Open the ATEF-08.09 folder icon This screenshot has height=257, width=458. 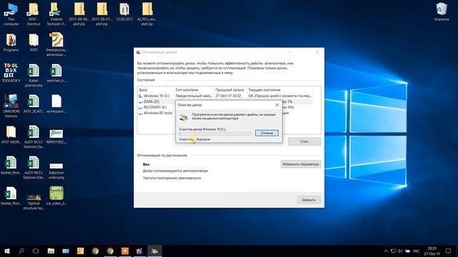pos(11,135)
